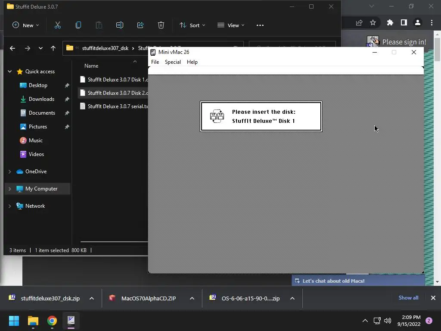The height and width of the screenshot is (331, 441).
Task: Click the Mini vMac title bar icon
Action: [x=153, y=52]
